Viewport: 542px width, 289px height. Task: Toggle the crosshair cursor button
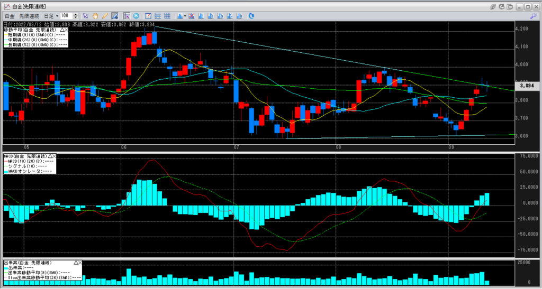point(127,16)
